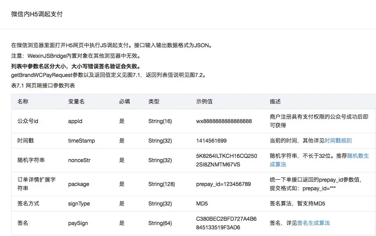Click the String(32) cell in nonceStr row
This screenshot has height=236, width=376.
[x=160, y=160]
